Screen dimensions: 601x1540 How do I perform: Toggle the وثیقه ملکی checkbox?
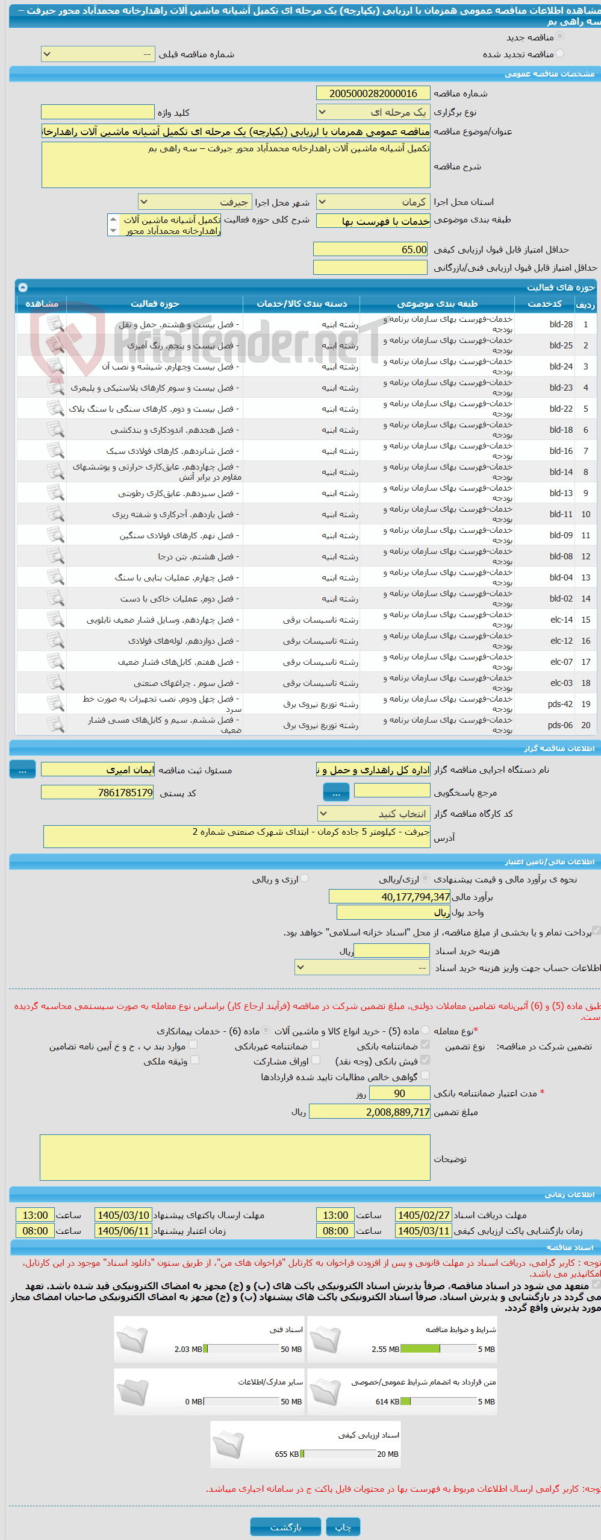(x=195, y=1060)
